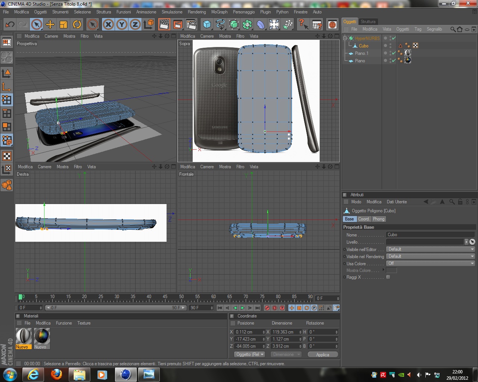Toggle X axis lock

coord(108,25)
